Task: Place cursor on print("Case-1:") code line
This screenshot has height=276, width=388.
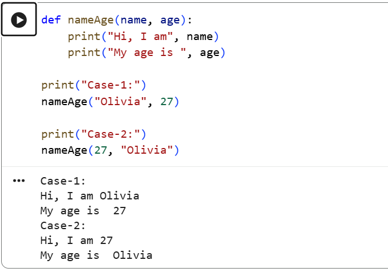Action: point(94,85)
